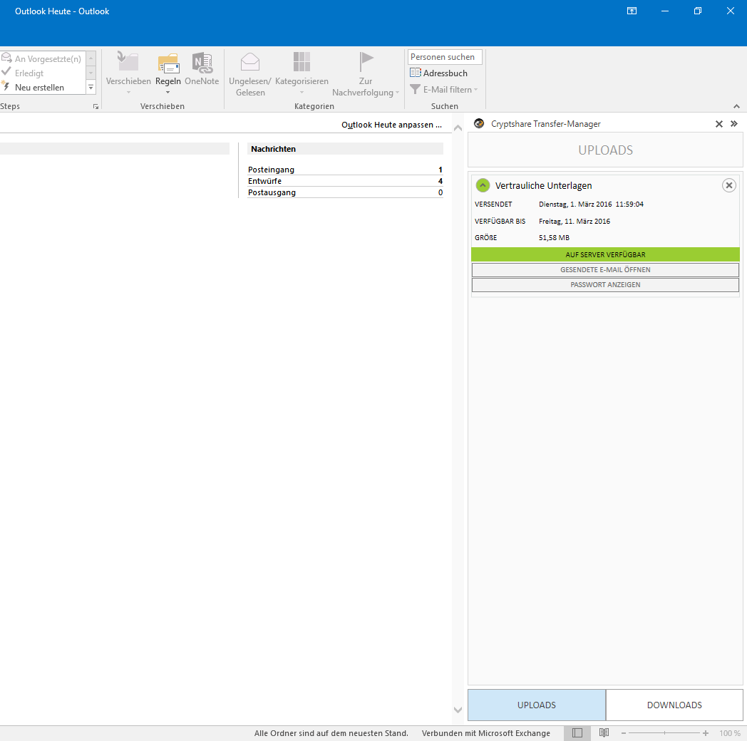Click the Vertrauliche Unterlagen title
Image resolution: width=747 pixels, height=741 pixels.
[544, 186]
